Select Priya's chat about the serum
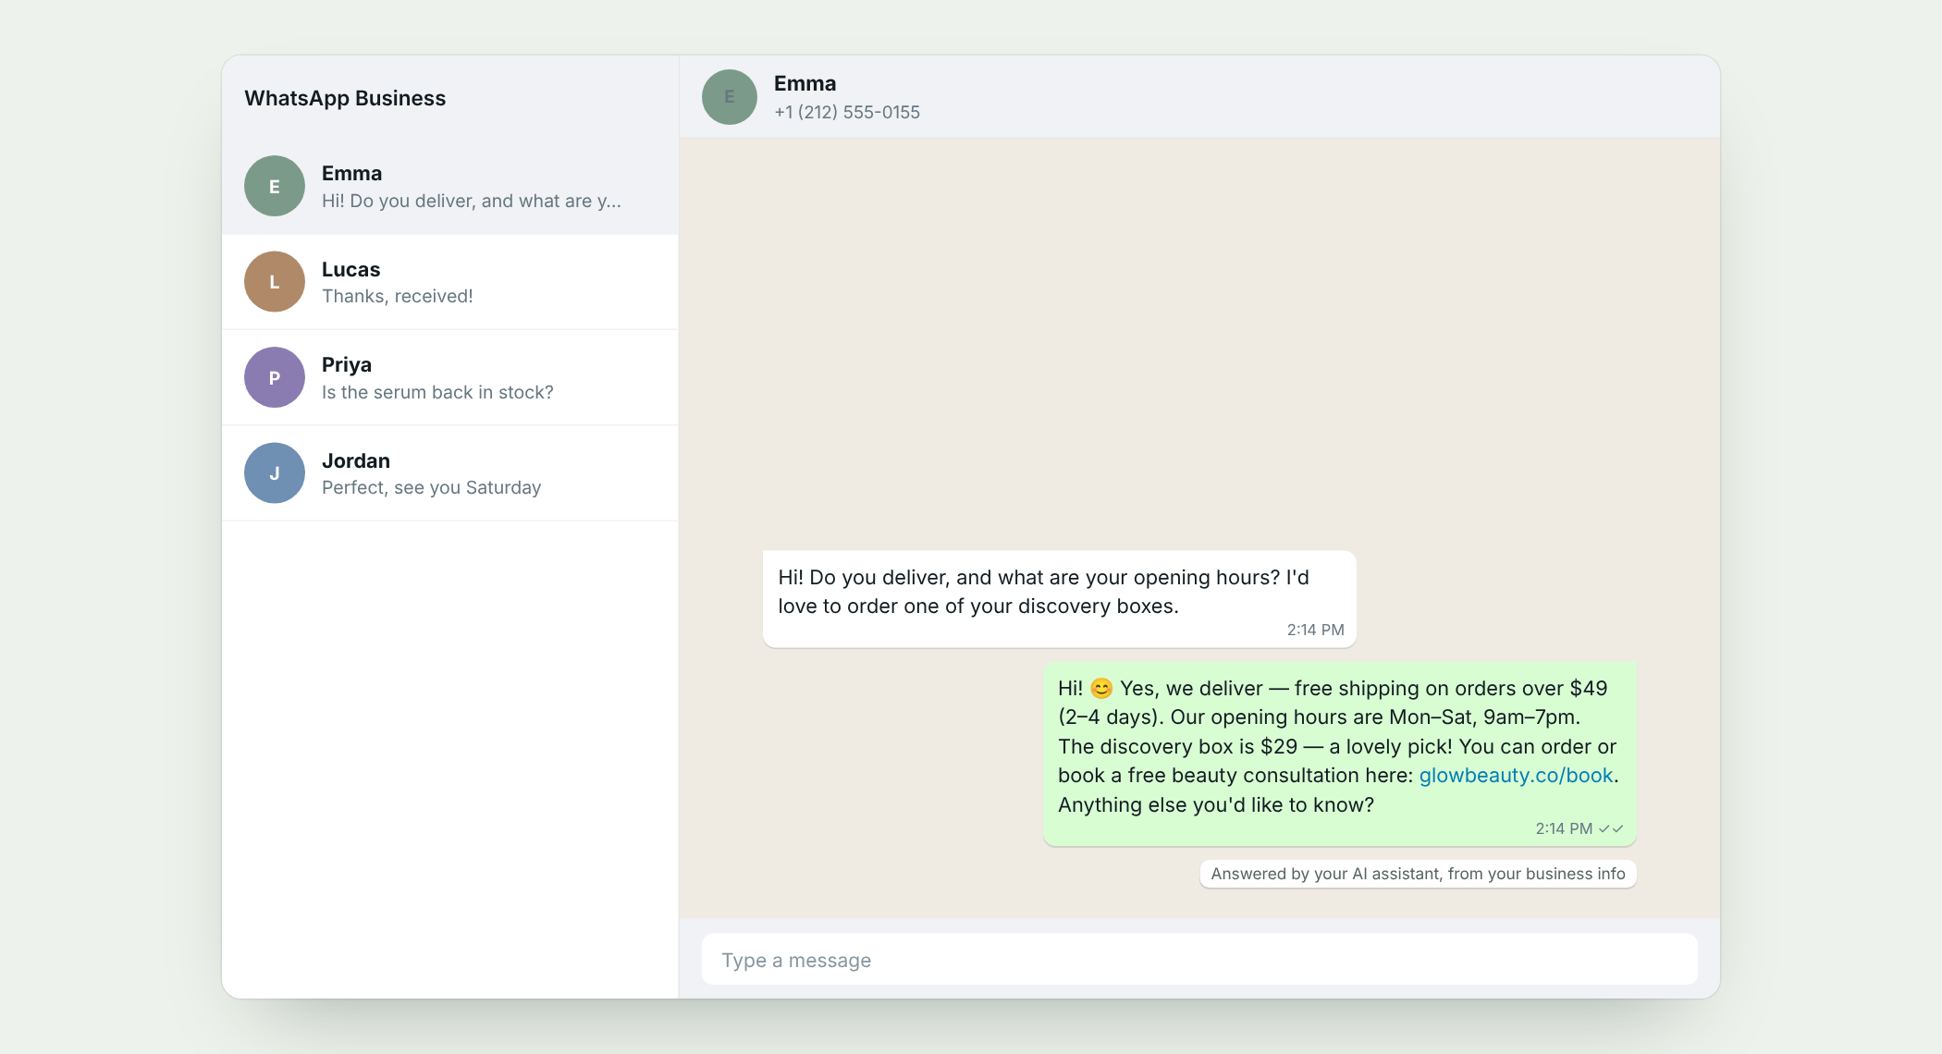1942x1054 pixels. pyautogui.click(x=450, y=377)
